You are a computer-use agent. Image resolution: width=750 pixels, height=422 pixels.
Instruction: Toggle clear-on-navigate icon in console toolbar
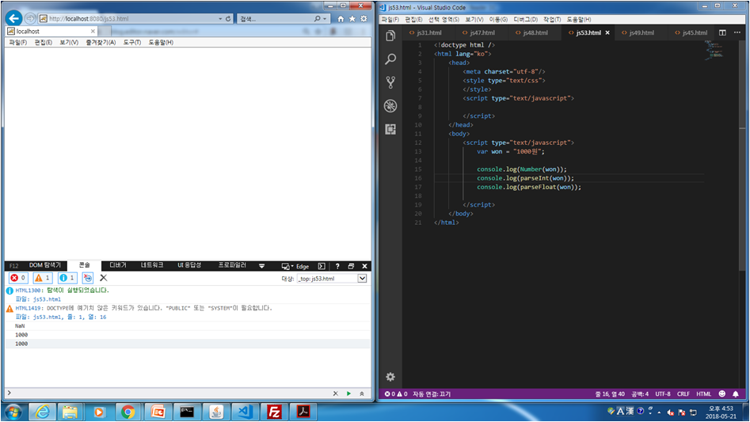click(x=88, y=278)
